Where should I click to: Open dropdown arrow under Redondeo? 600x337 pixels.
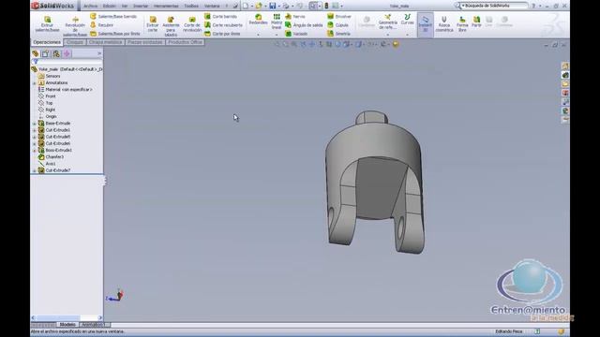click(x=259, y=35)
